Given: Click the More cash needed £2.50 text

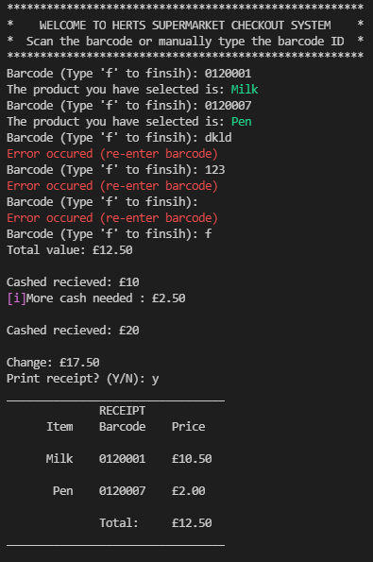Looking at the screenshot, I should (106, 298).
